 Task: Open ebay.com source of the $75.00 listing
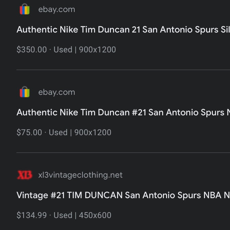pos(56,92)
